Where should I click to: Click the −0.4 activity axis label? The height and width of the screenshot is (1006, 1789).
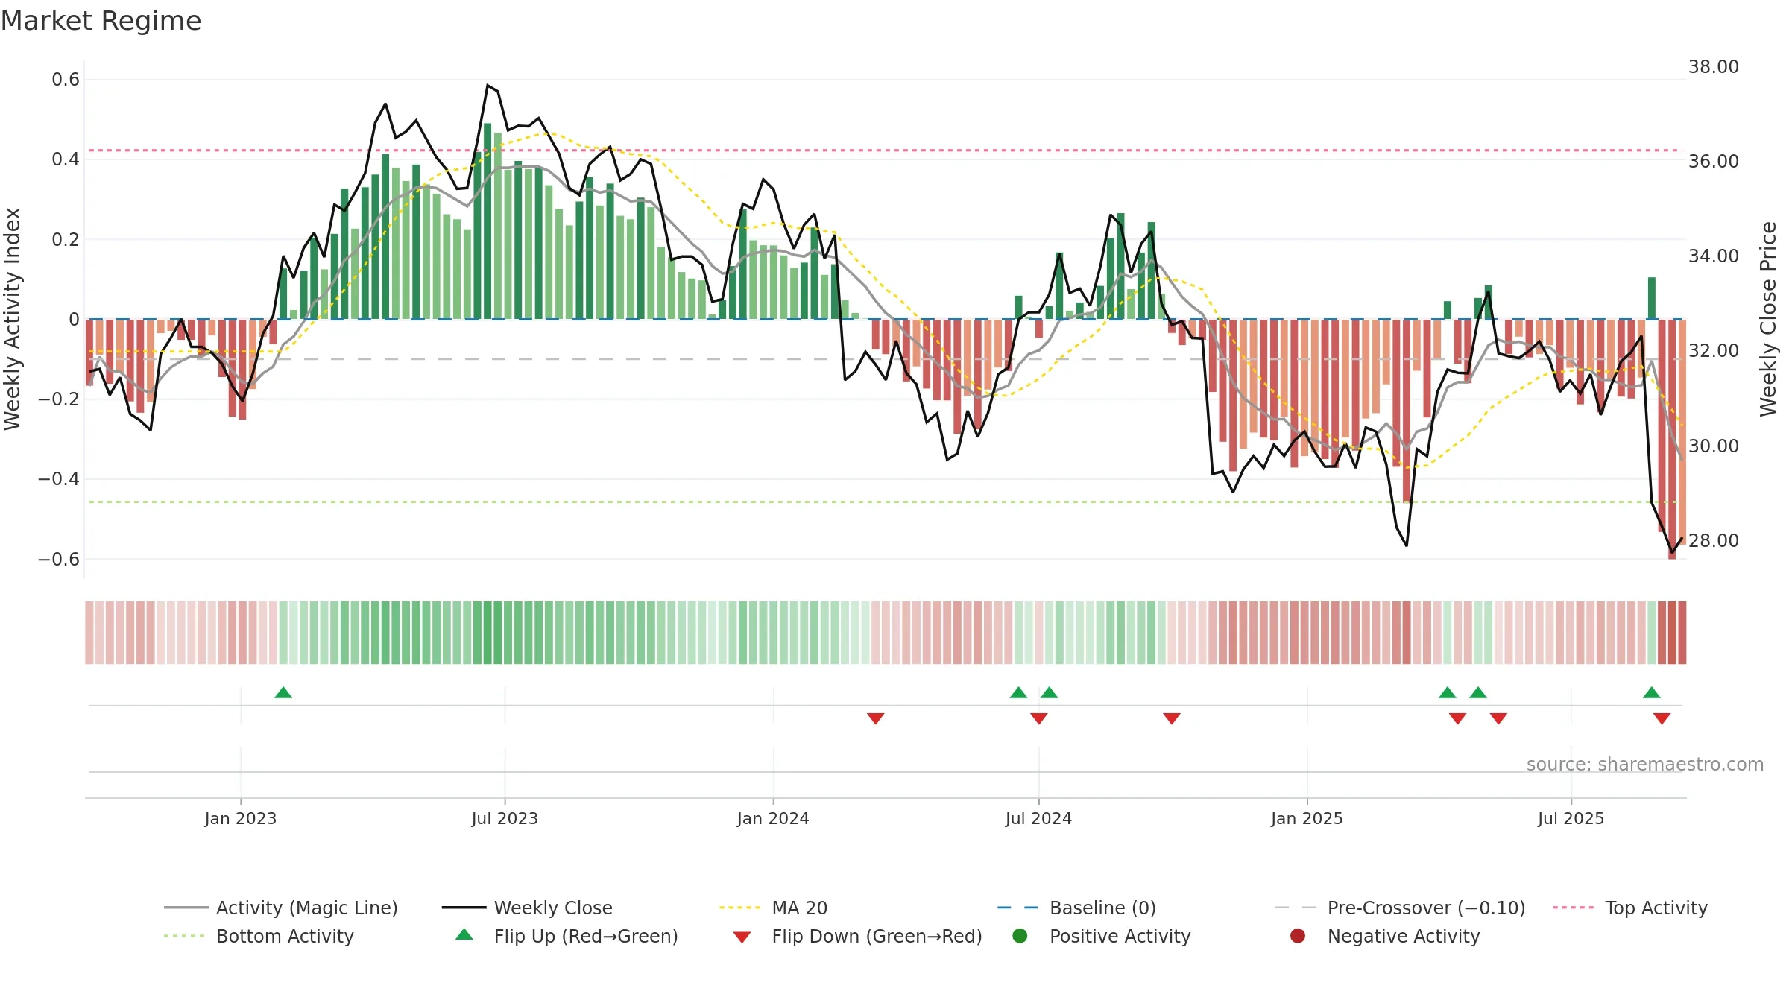[59, 479]
